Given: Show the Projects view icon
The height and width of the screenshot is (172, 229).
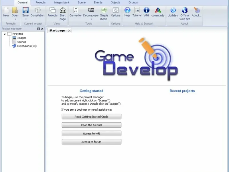Looking at the screenshot, I should tap(53, 10).
